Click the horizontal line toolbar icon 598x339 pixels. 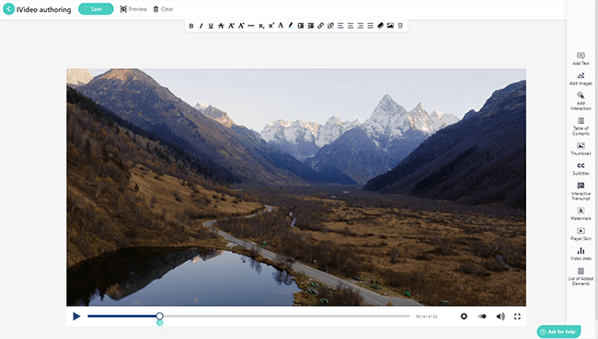[x=251, y=26]
